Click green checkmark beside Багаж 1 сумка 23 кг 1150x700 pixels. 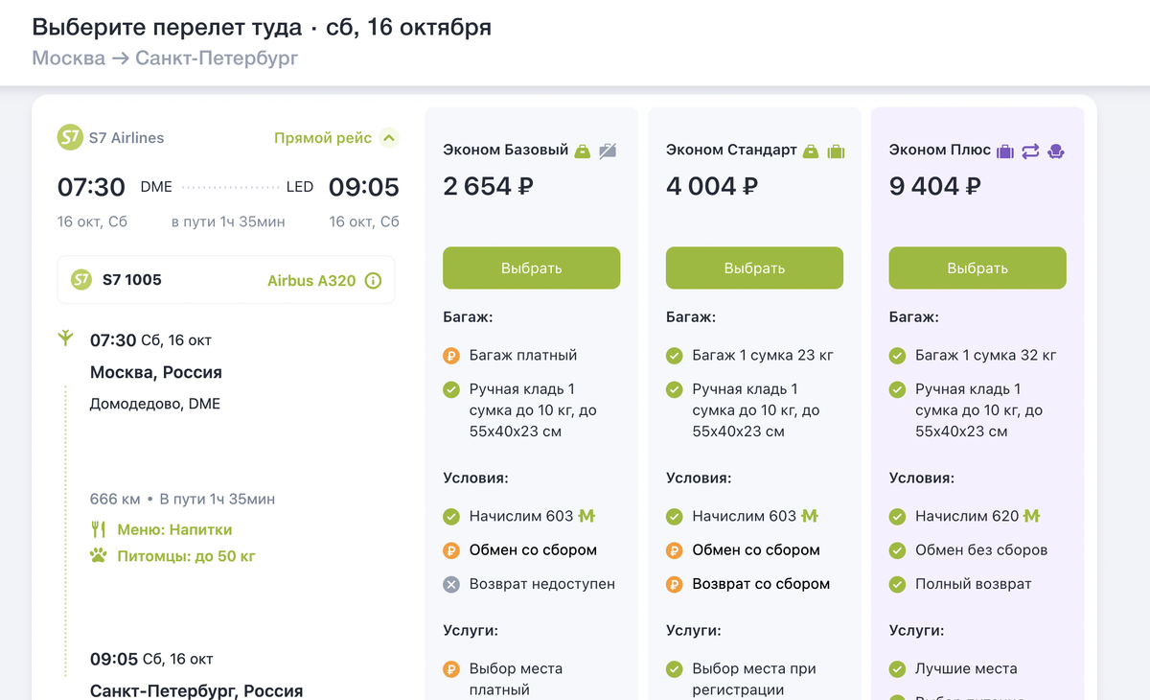point(674,355)
